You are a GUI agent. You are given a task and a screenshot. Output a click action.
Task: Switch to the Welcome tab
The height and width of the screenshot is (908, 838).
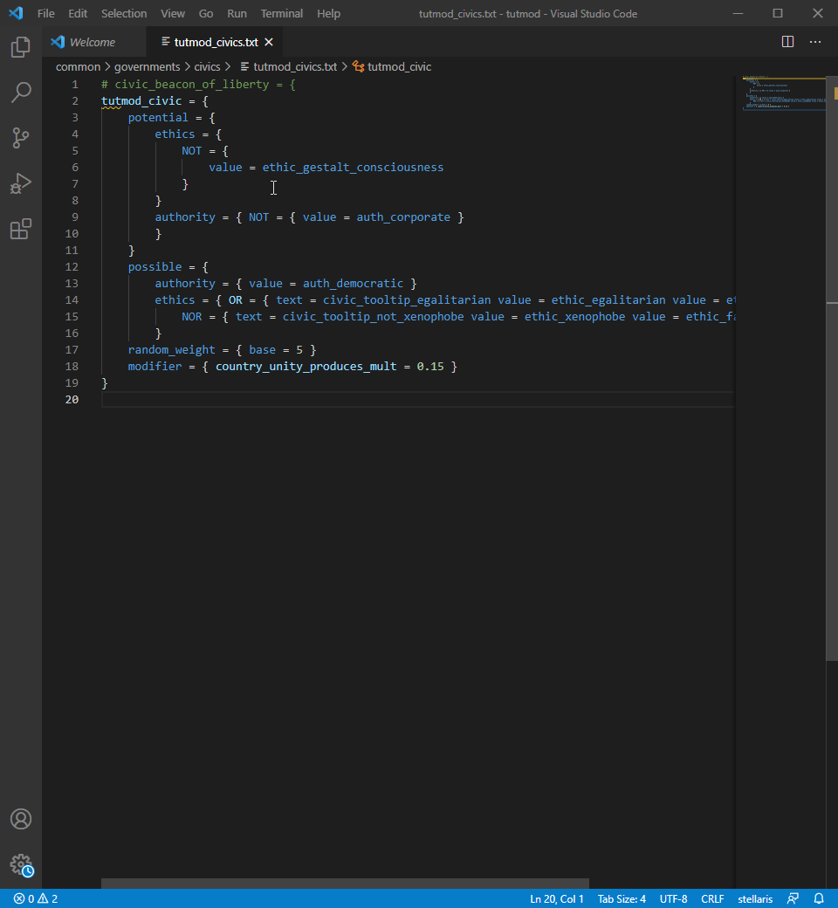[x=92, y=42]
